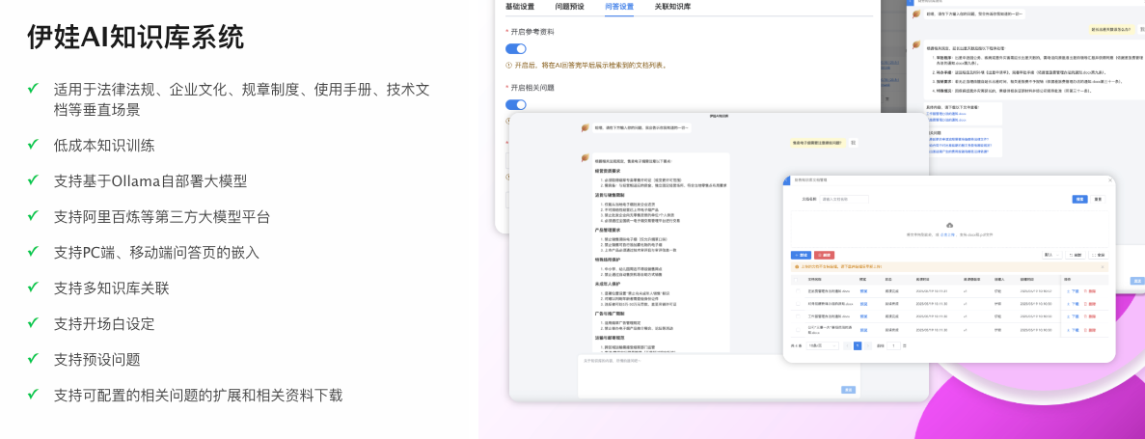Image resolution: width=1145 pixels, height=439 pixels.
Task: Go to next page in document pagination
Action: pyautogui.click(x=868, y=345)
